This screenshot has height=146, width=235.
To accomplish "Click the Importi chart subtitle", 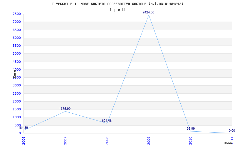I will click(x=117, y=10).
